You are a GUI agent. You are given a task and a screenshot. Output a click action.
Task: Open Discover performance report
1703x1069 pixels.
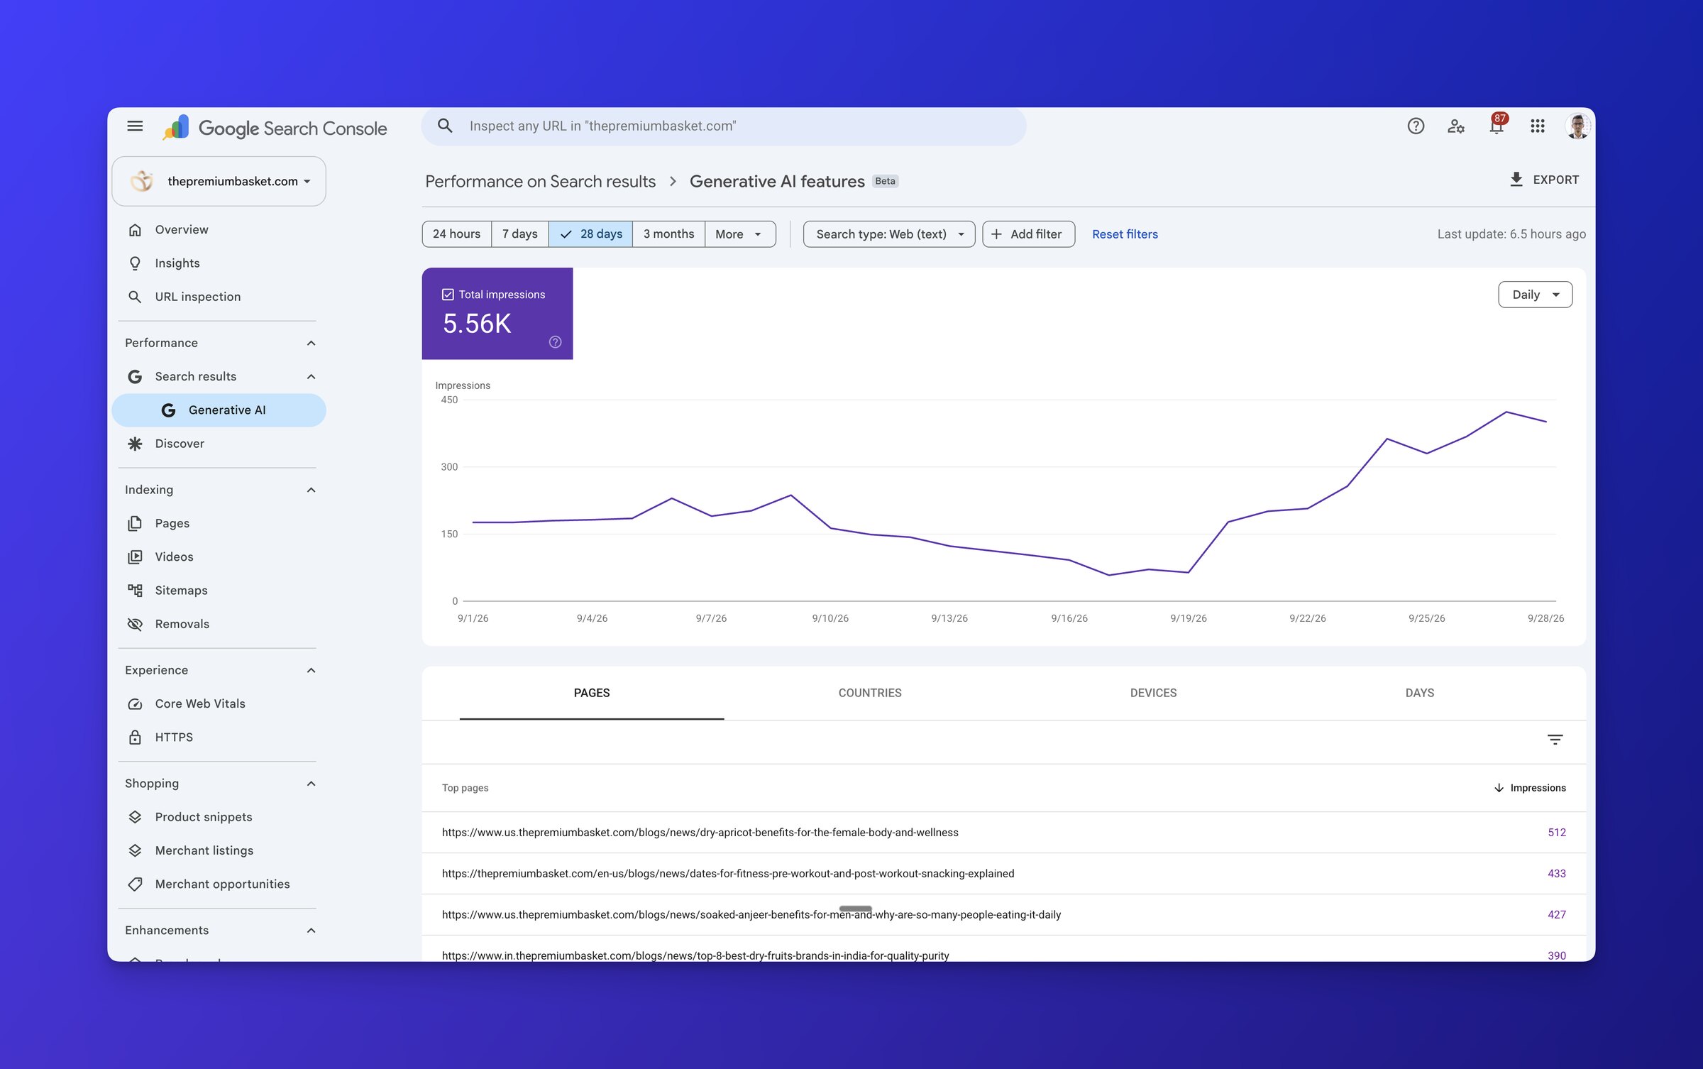219,444
